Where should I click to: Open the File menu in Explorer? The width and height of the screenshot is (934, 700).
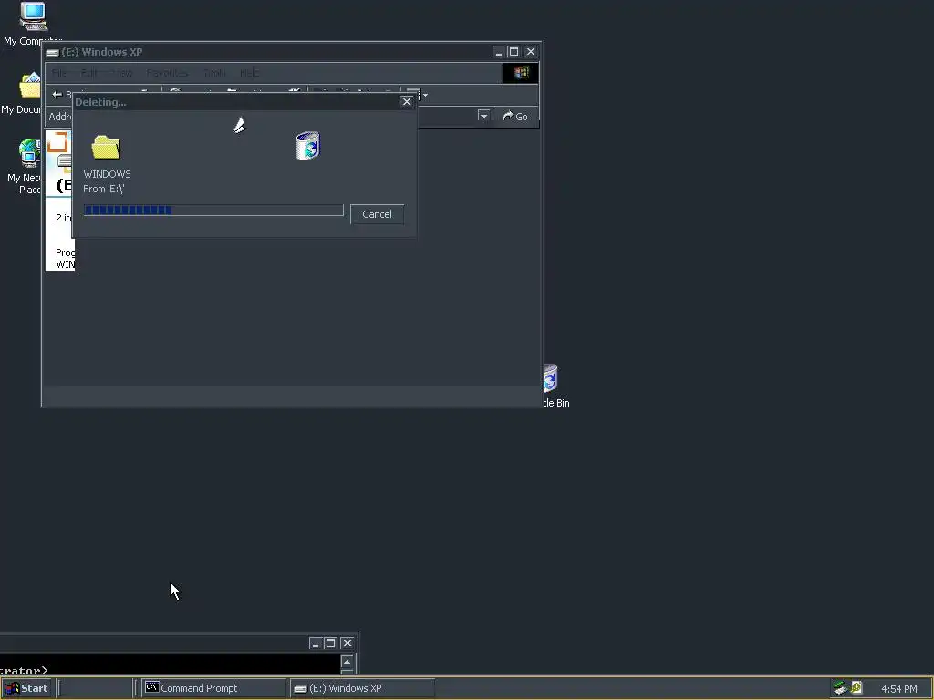[59, 73]
